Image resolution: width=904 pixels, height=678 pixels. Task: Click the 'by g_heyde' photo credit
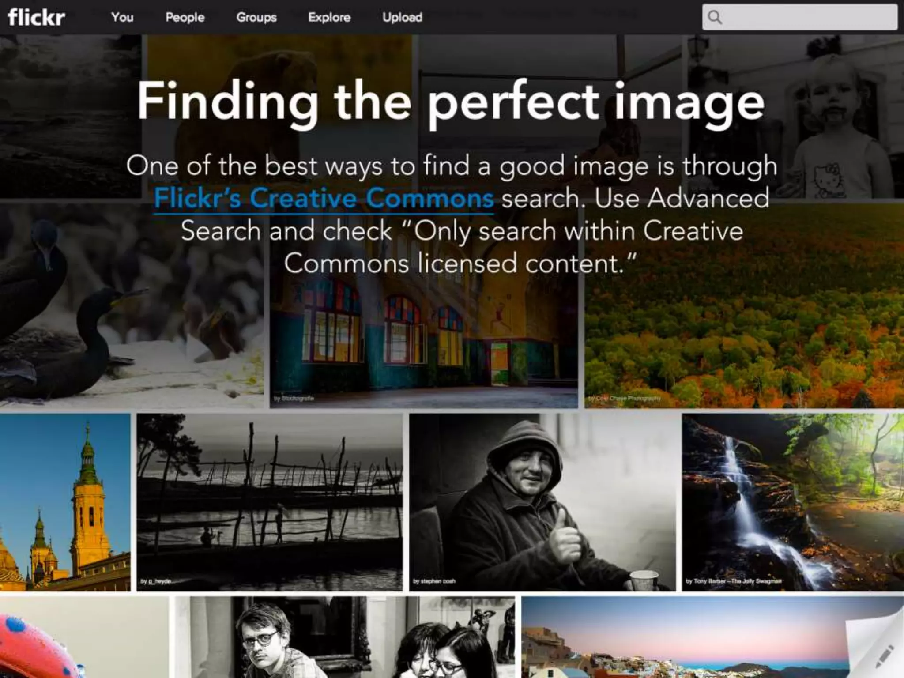[156, 581]
